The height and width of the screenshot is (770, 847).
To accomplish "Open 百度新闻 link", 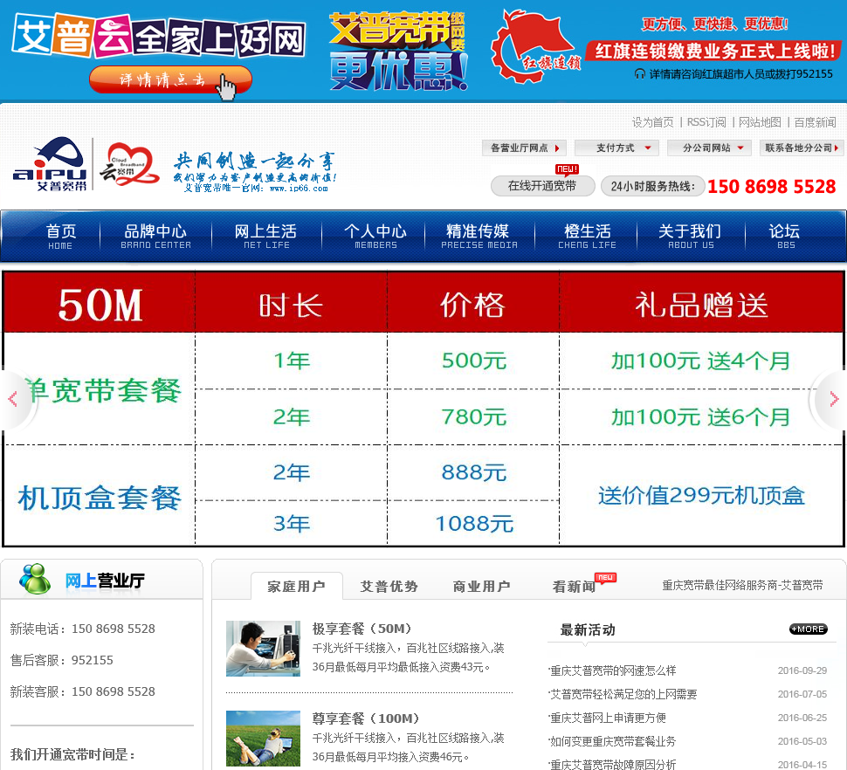I will [815, 122].
